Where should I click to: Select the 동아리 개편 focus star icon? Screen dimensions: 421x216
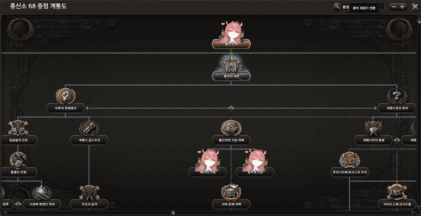point(231,64)
